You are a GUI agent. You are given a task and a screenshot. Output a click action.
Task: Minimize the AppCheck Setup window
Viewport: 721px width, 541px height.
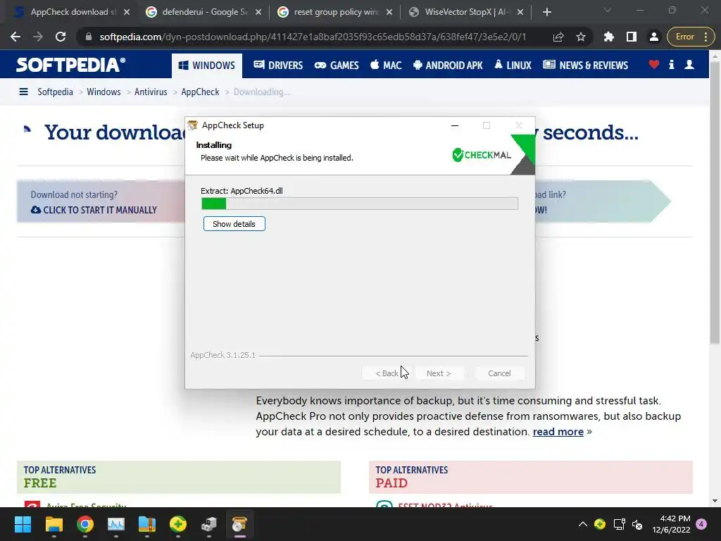[455, 125]
